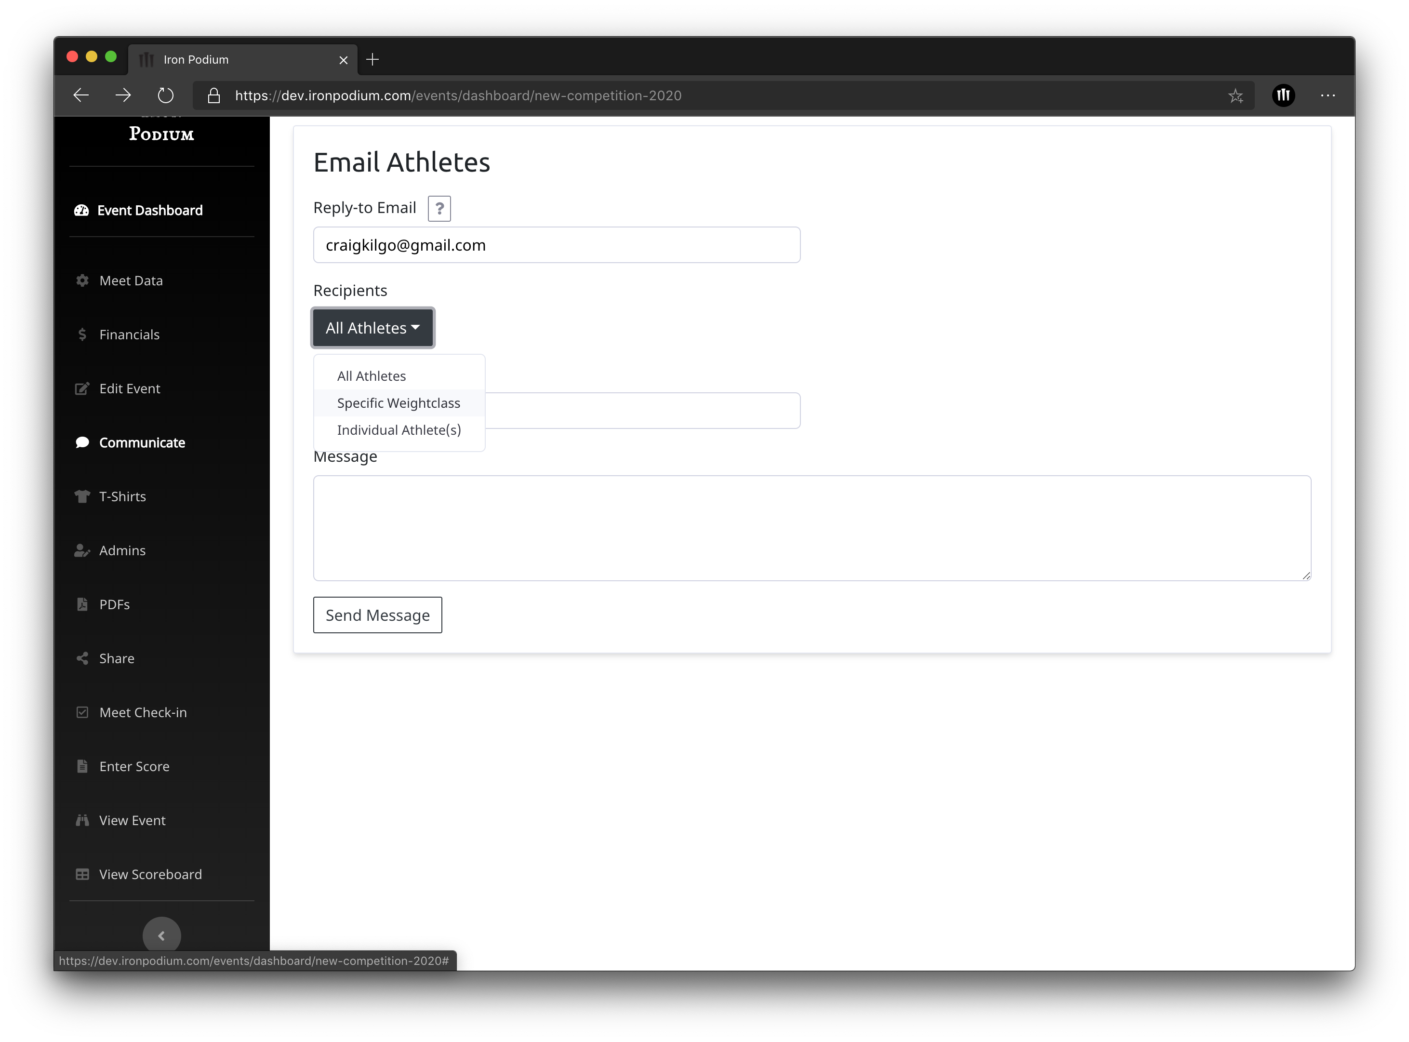This screenshot has width=1409, height=1042.
Task: Click the View Scoreboard table icon
Action: [x=82, y=874]
